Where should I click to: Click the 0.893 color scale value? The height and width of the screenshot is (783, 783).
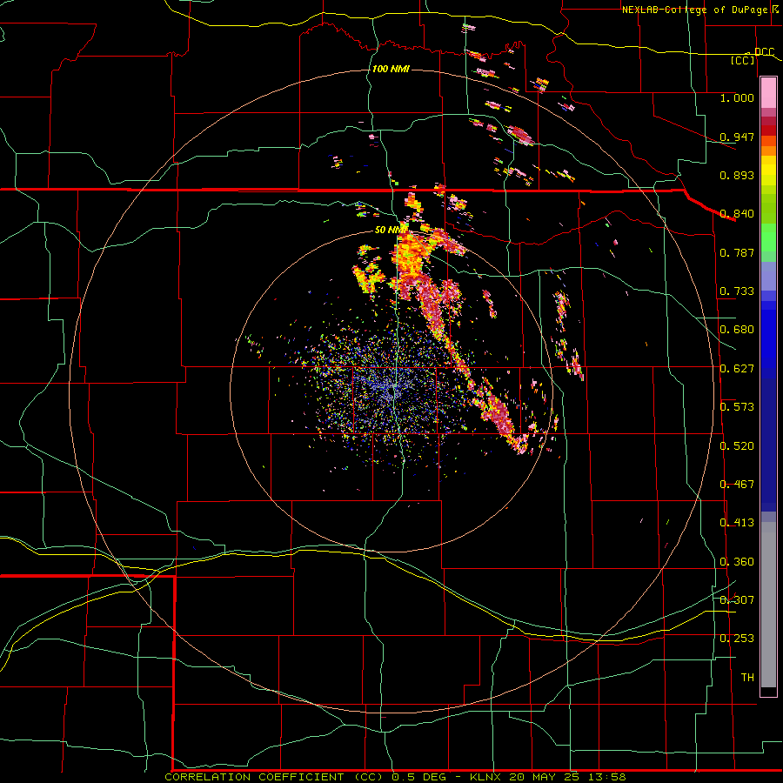[x=737, y=175]
